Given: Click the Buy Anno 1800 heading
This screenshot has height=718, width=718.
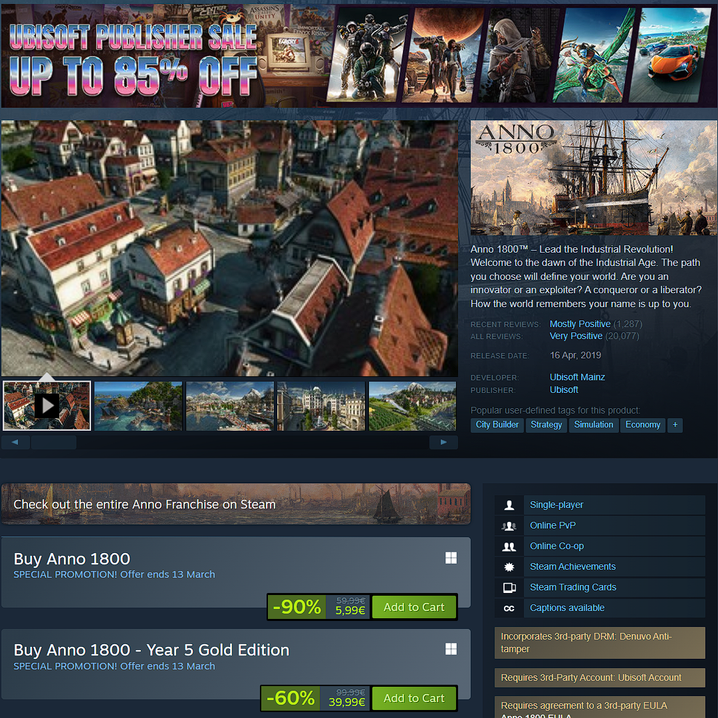Looking at the screenshot, I should point(72,559).
